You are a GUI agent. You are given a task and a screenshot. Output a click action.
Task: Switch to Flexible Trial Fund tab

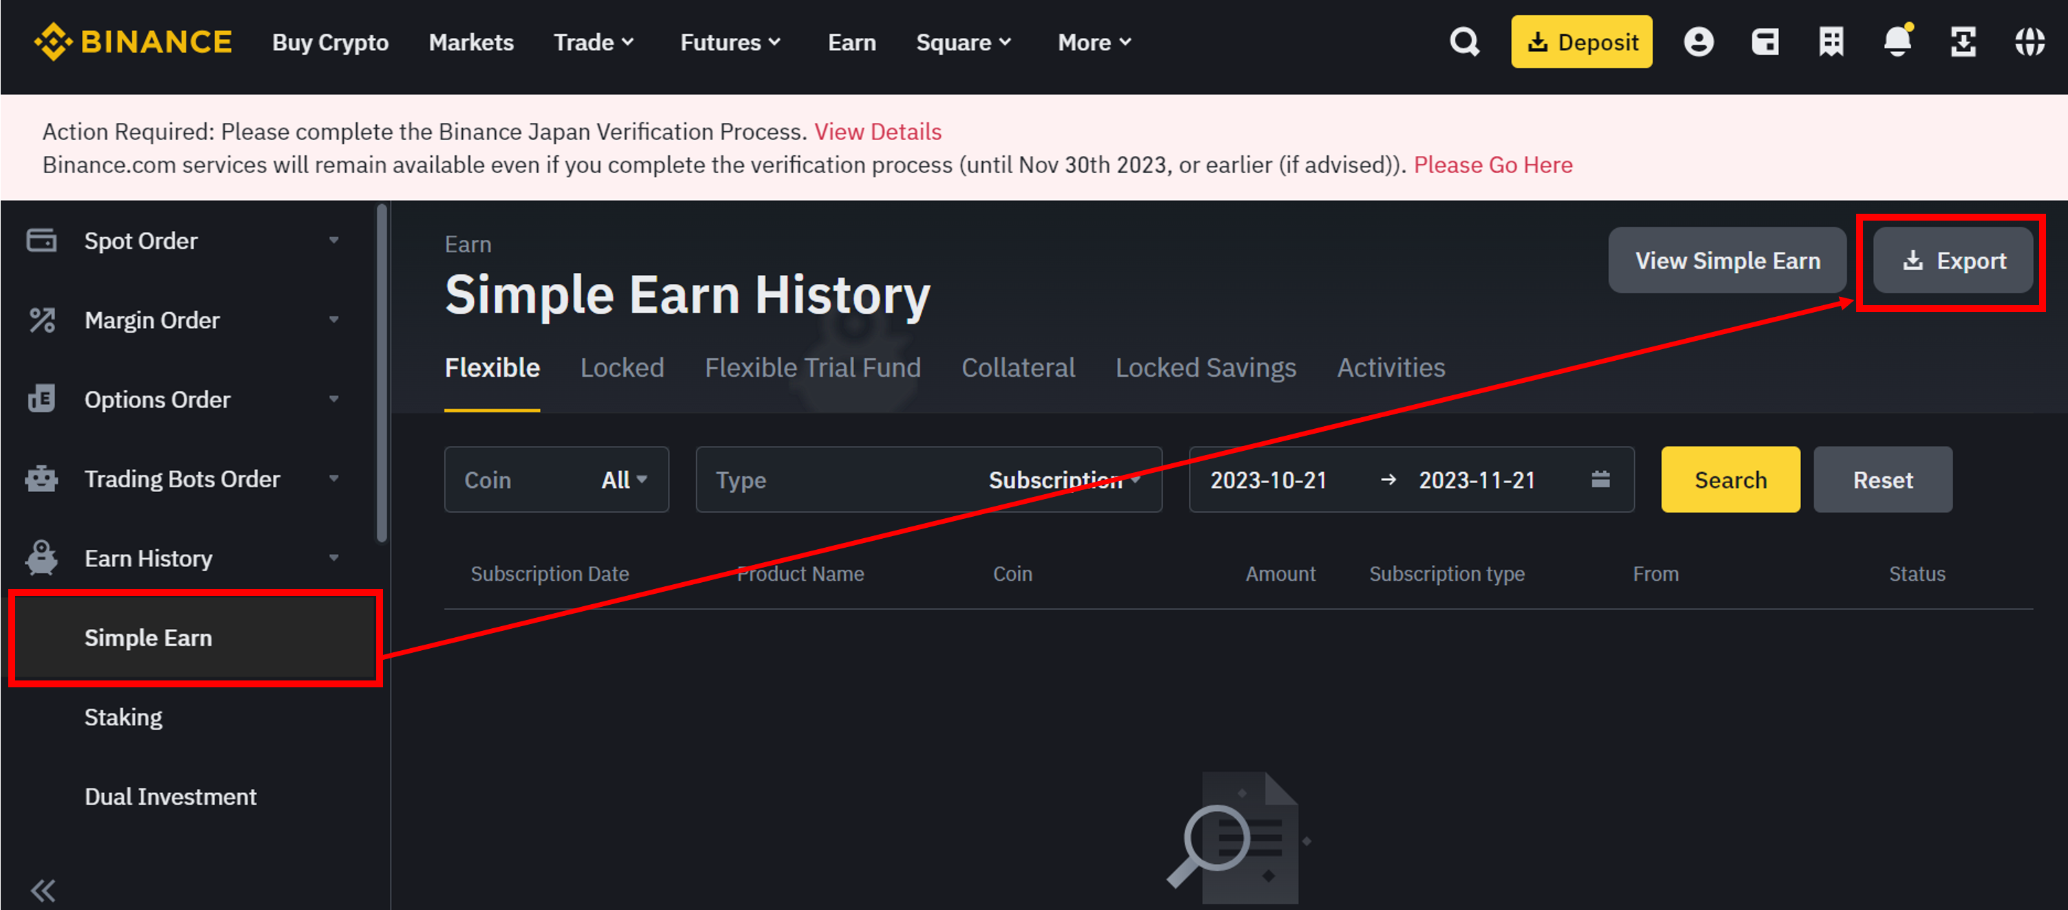(812, 368)
